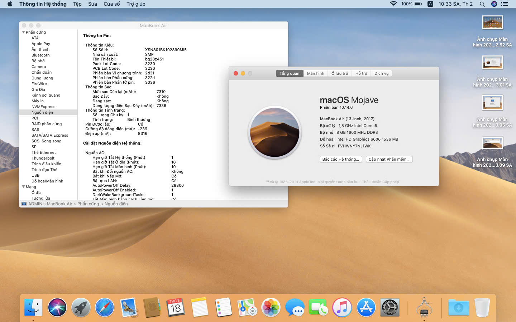
Task: Select the Ổ lưu trữ tab
Action: click(339, 73)
